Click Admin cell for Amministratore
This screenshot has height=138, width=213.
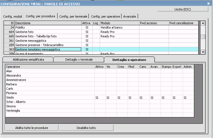(188, 80)
